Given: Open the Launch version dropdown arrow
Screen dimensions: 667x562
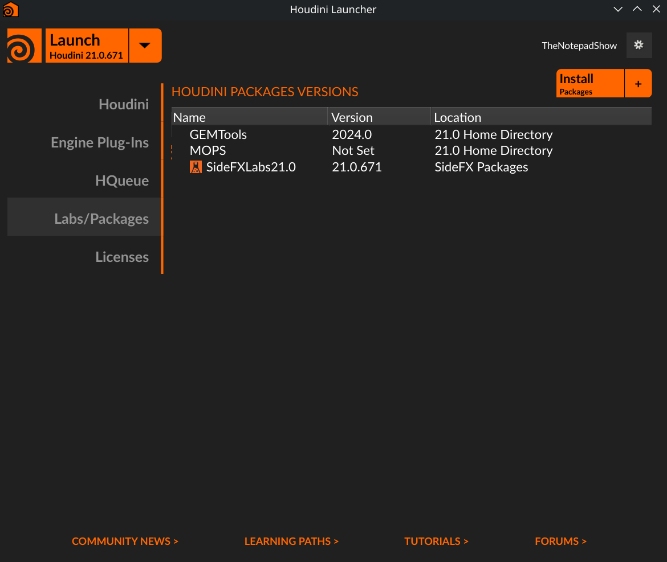Looking at the screenshot, I should (x=145, y=46).
